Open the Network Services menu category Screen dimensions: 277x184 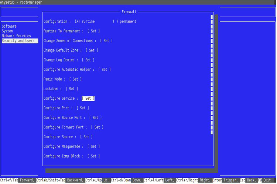(16, 36)
